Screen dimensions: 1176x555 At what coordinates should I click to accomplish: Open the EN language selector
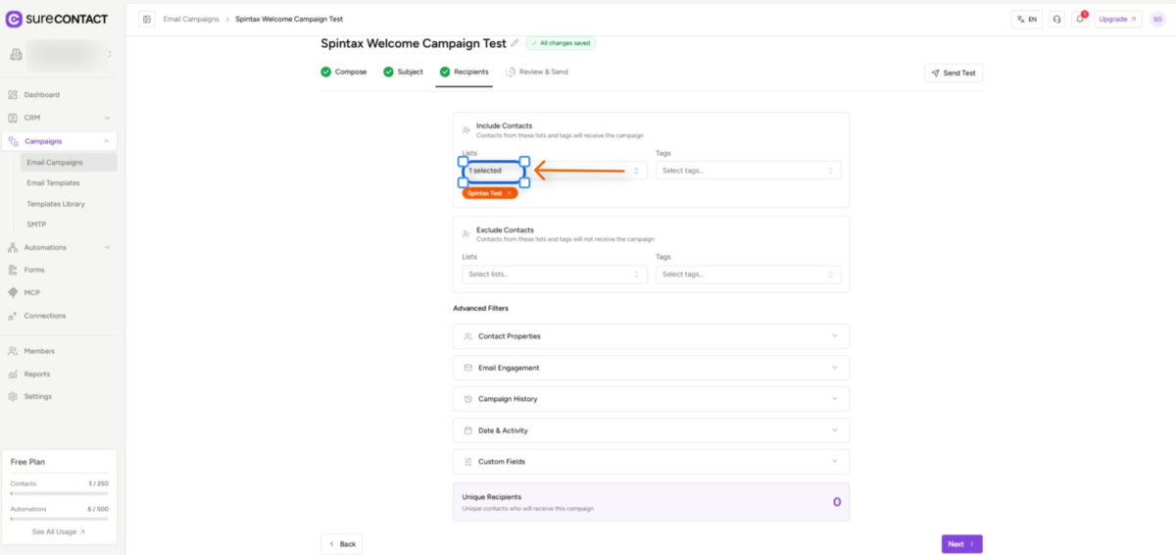click(x=1026, y=19)
